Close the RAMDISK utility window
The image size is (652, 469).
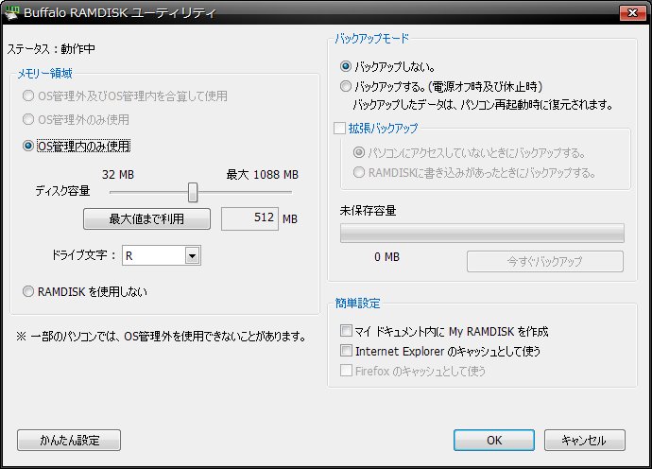coord(632,12)
